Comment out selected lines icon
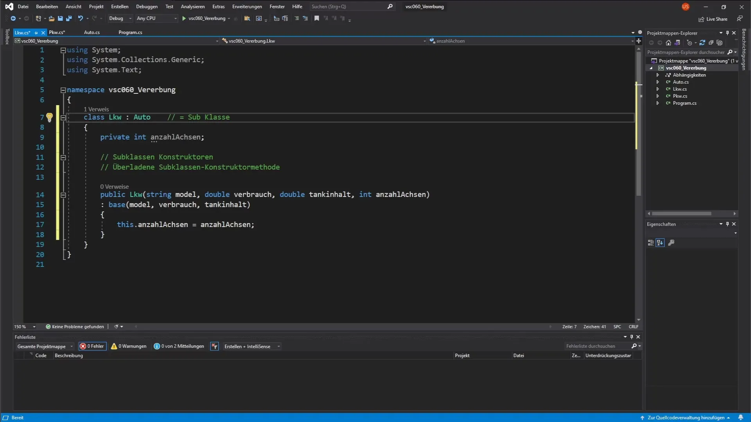Viewport: 751px width, 422px height. 296,18
